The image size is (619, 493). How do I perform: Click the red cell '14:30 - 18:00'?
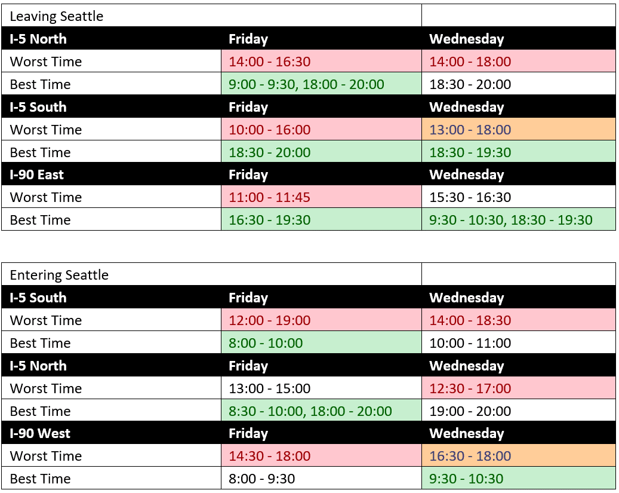pyautogui.click(x=321, y=455)
